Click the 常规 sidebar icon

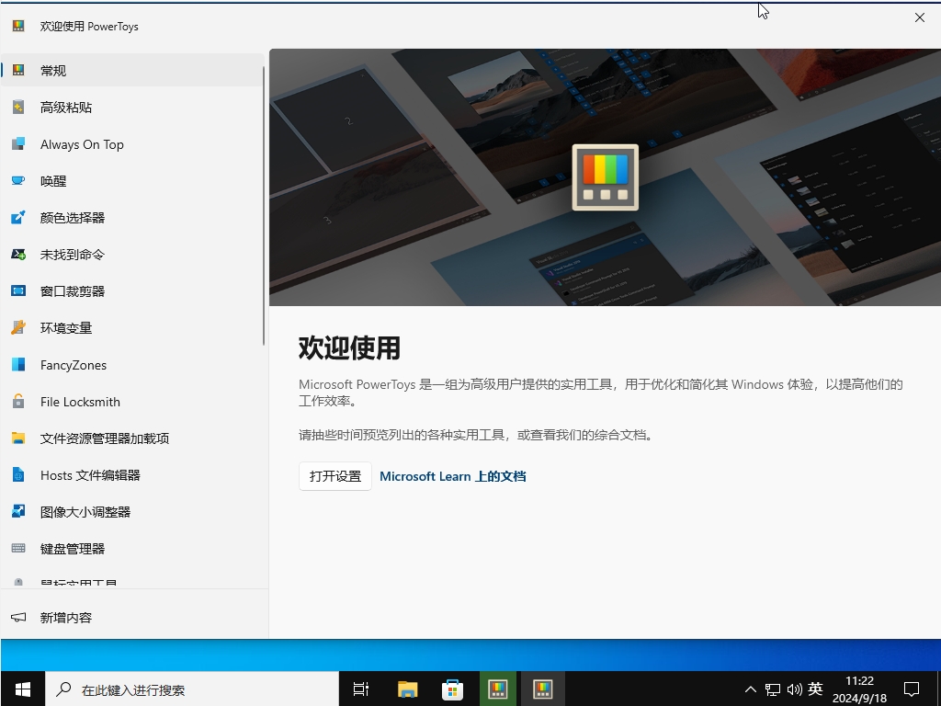[x=18, y=70]
